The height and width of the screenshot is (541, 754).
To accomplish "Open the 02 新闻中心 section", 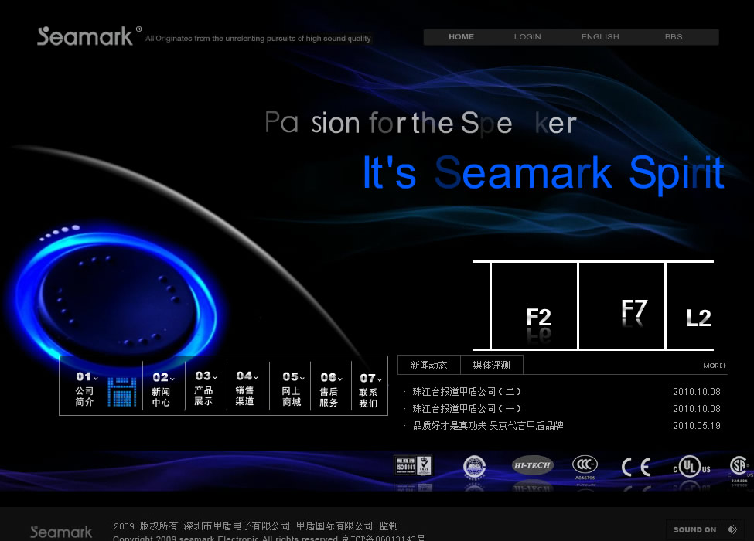I will 163,390.
